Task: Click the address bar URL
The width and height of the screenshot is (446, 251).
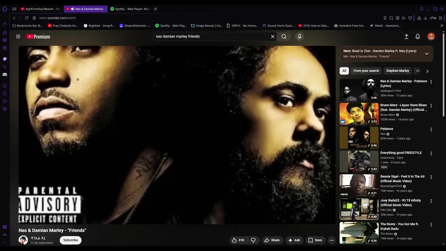Action: (x=57, y=18)
